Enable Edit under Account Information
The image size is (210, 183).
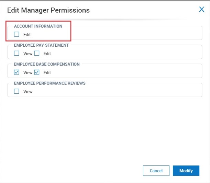[x=16, y=34]
